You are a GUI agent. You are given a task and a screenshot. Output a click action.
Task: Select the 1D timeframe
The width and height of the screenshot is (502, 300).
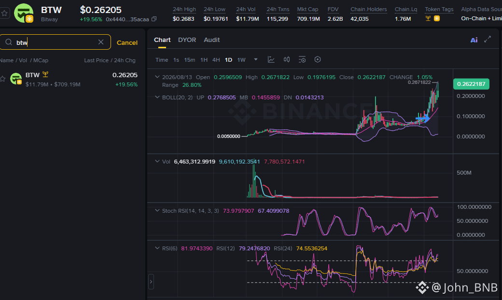point(228,60)
